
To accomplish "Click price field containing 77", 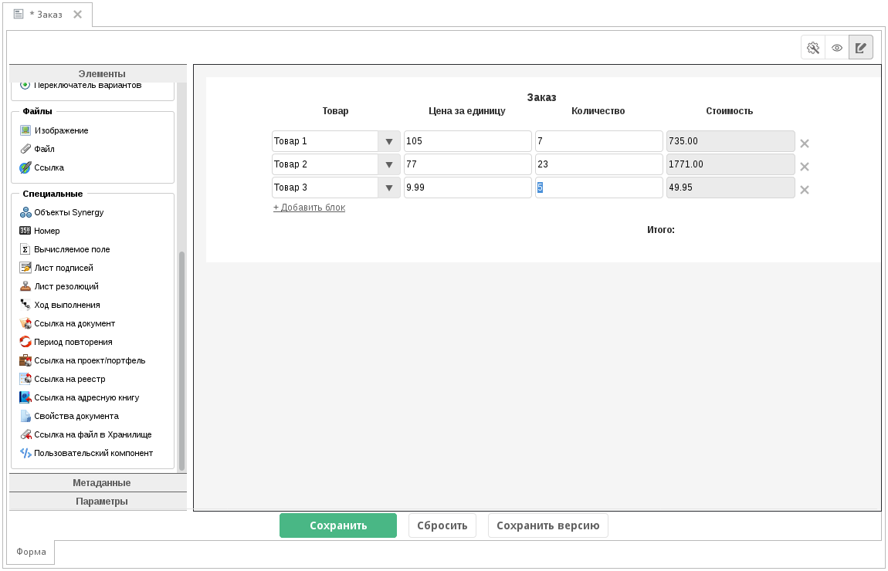I will click(468, 164).
